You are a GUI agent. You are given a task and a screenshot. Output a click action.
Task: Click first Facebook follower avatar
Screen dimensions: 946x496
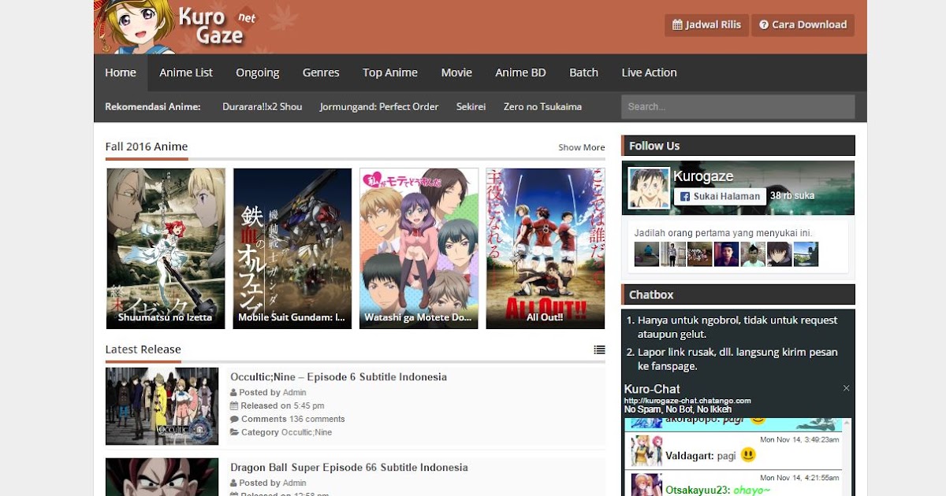click(647, 254)
